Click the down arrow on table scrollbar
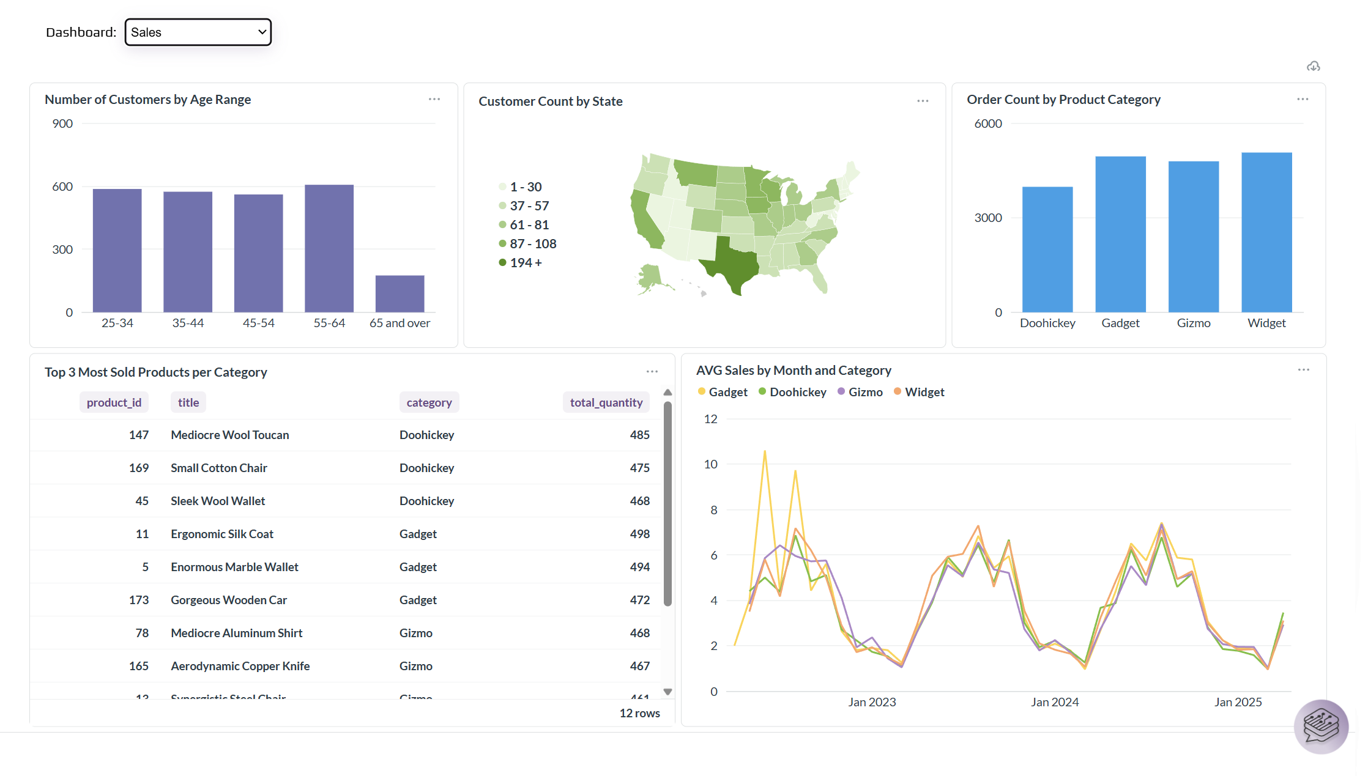The height and width of the screenshot is (776, 1368). [667, 691]
